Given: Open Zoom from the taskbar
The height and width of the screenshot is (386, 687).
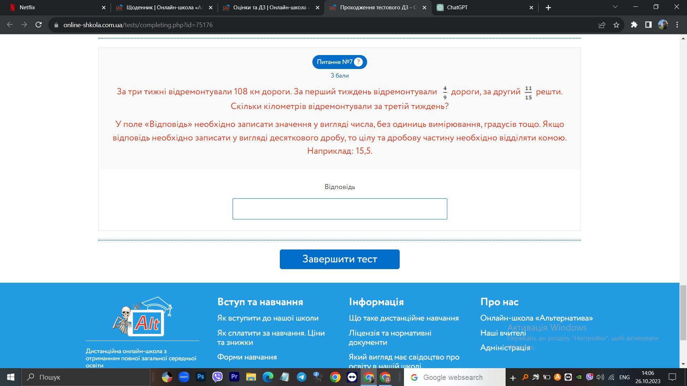Looking at the screenshot, I should [x=184, y=377].
